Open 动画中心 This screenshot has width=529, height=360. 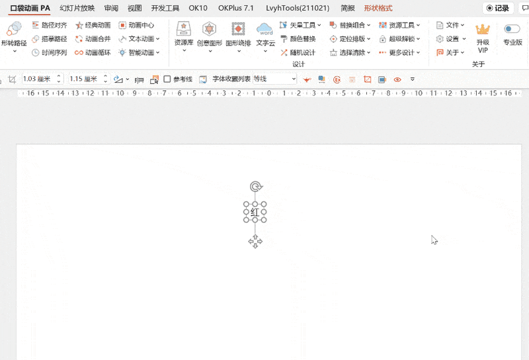(136, 25)
